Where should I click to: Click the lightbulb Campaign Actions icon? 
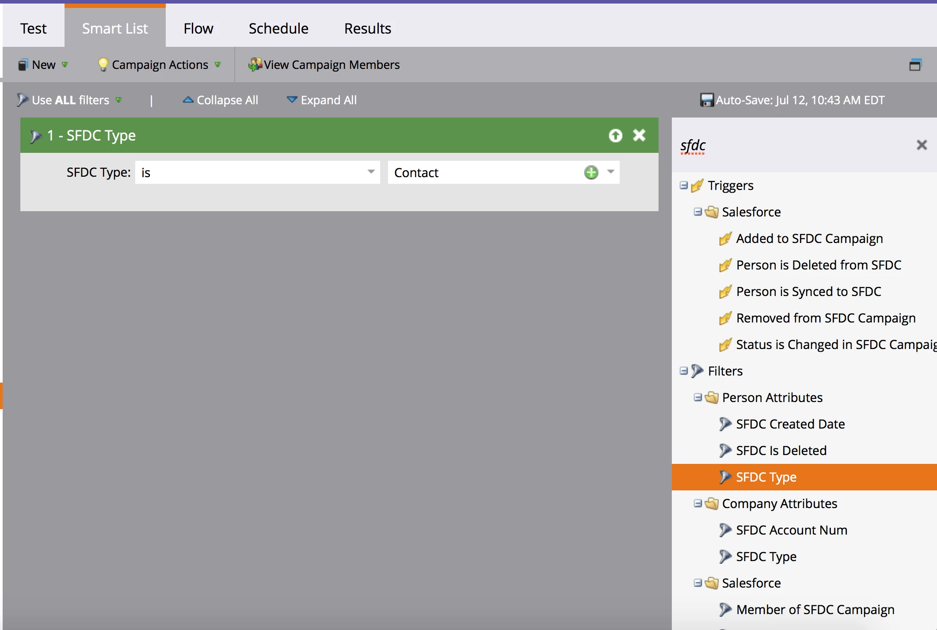pos(103,65)
